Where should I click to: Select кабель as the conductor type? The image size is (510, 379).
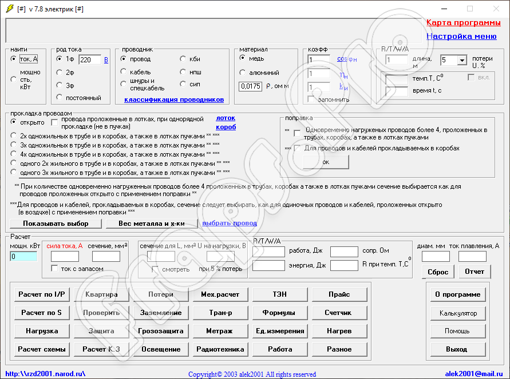tap(124, 72)
